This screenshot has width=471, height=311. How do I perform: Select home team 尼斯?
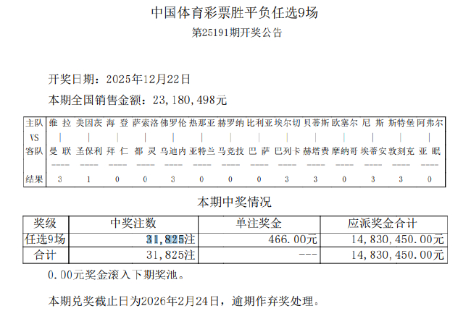point(372,123)
